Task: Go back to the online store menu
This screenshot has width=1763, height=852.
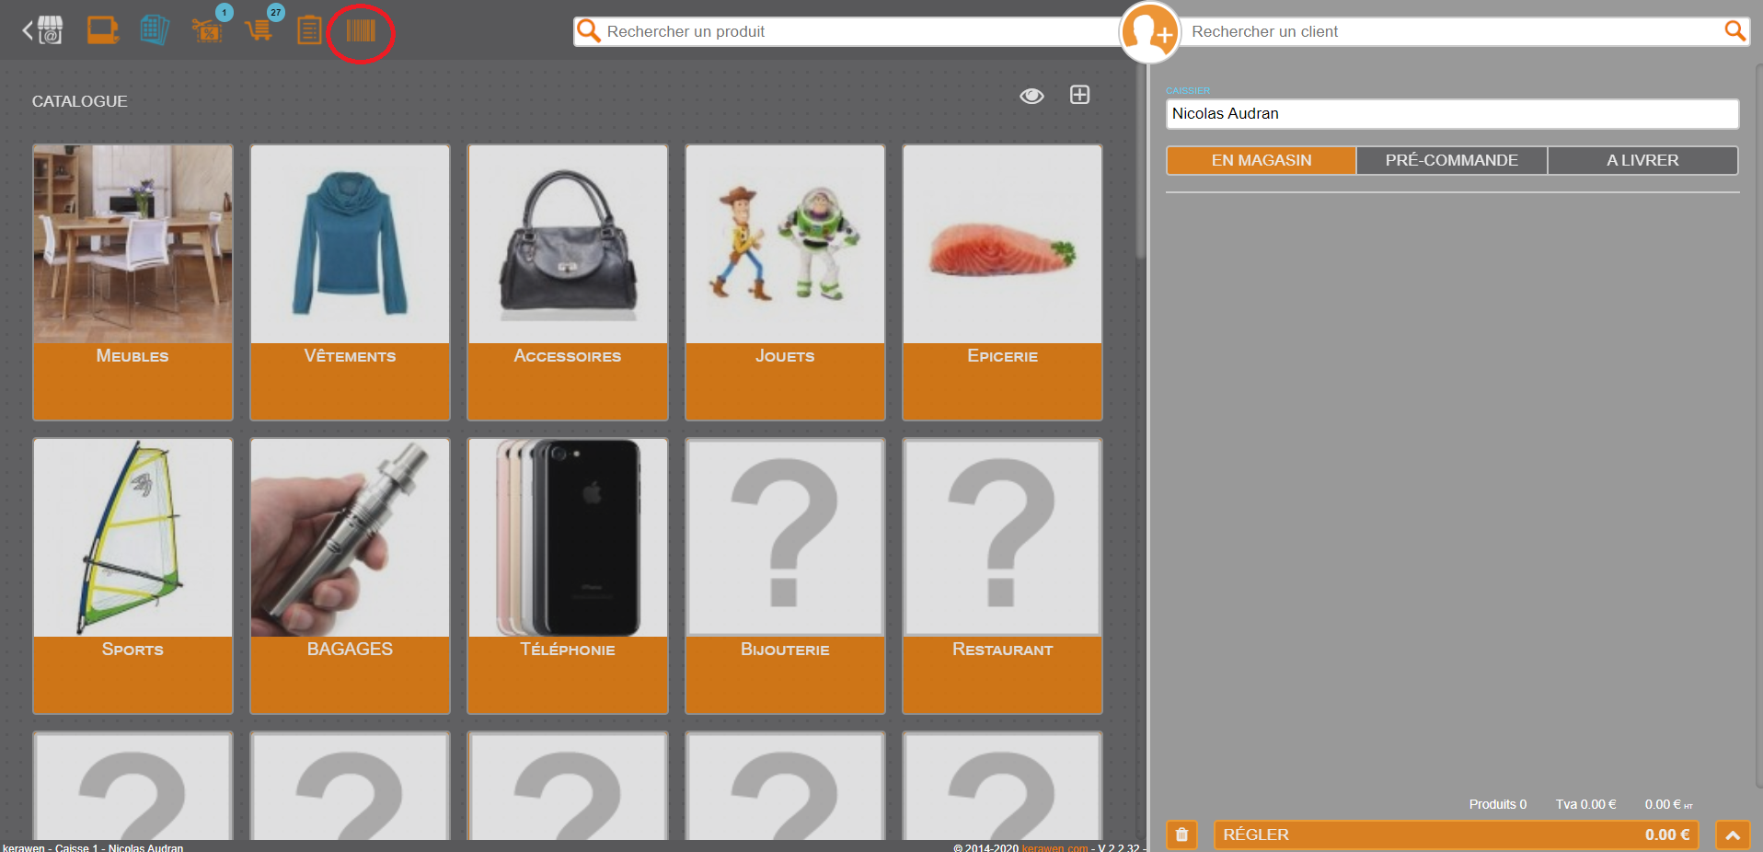Action: click(x=42, y=30)
